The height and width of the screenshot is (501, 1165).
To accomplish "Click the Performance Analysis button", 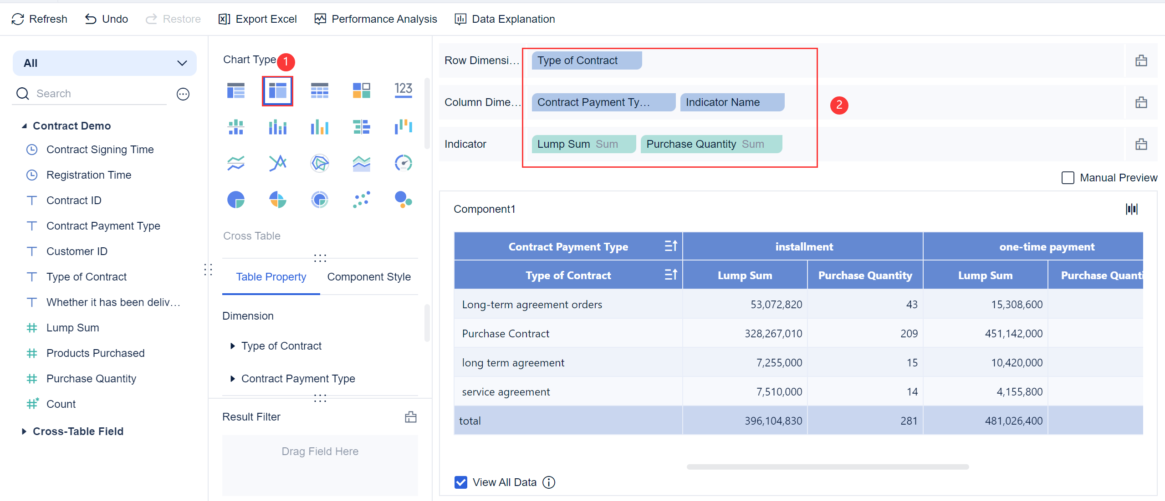I will click(376, 19).
